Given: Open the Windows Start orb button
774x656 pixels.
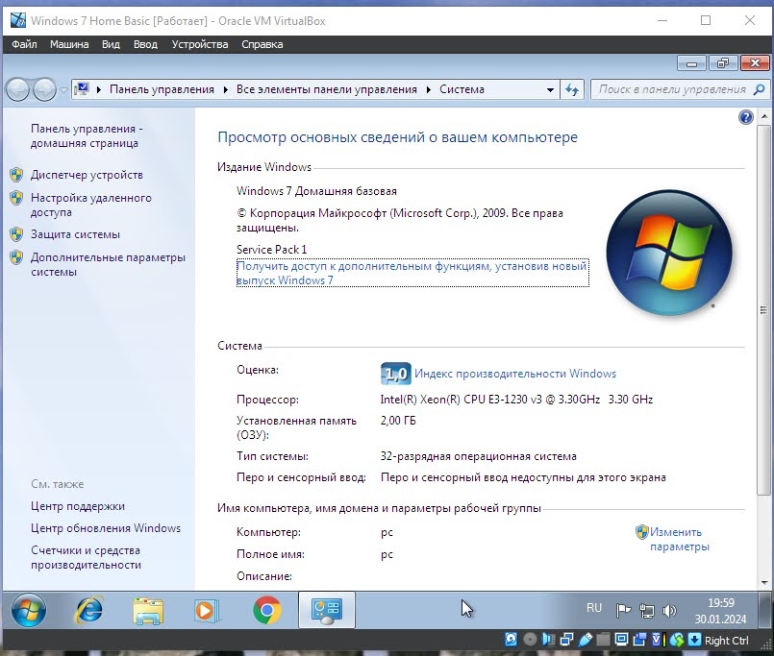Looking at the screenshot, I should (29, 610).
